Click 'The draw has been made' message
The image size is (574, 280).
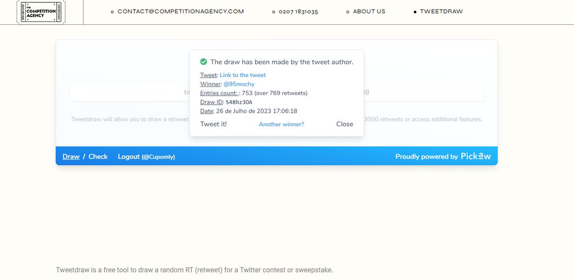282,62
